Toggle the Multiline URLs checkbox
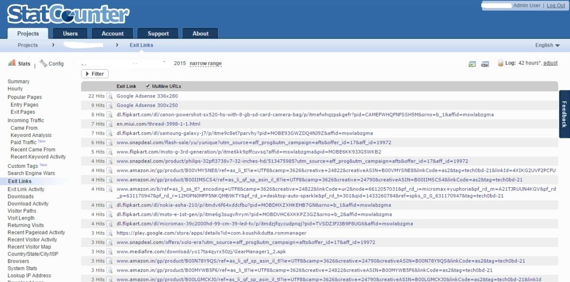The width and height of the screenshot is (570, 282). [148, 86]
